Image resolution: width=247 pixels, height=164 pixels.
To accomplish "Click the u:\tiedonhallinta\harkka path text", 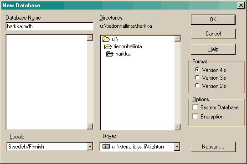I will tap(126, 26).
